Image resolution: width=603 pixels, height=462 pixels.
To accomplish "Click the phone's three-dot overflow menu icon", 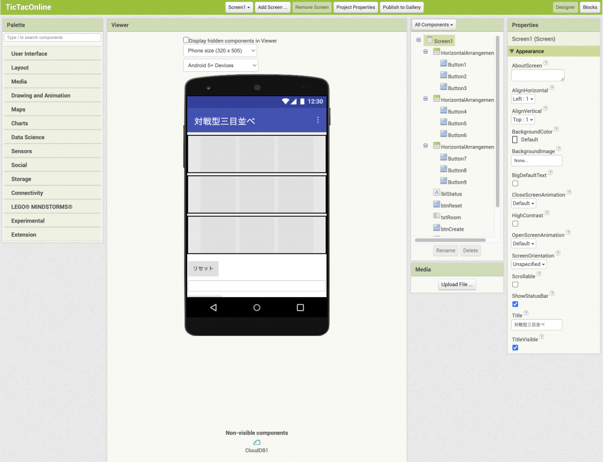I will coord(317,120).
